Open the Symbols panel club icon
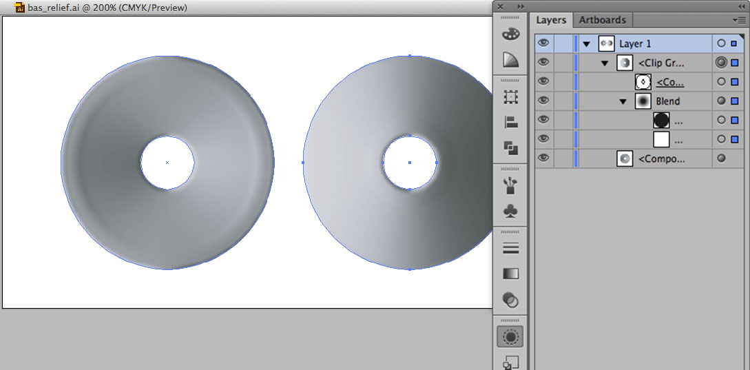 511,211
